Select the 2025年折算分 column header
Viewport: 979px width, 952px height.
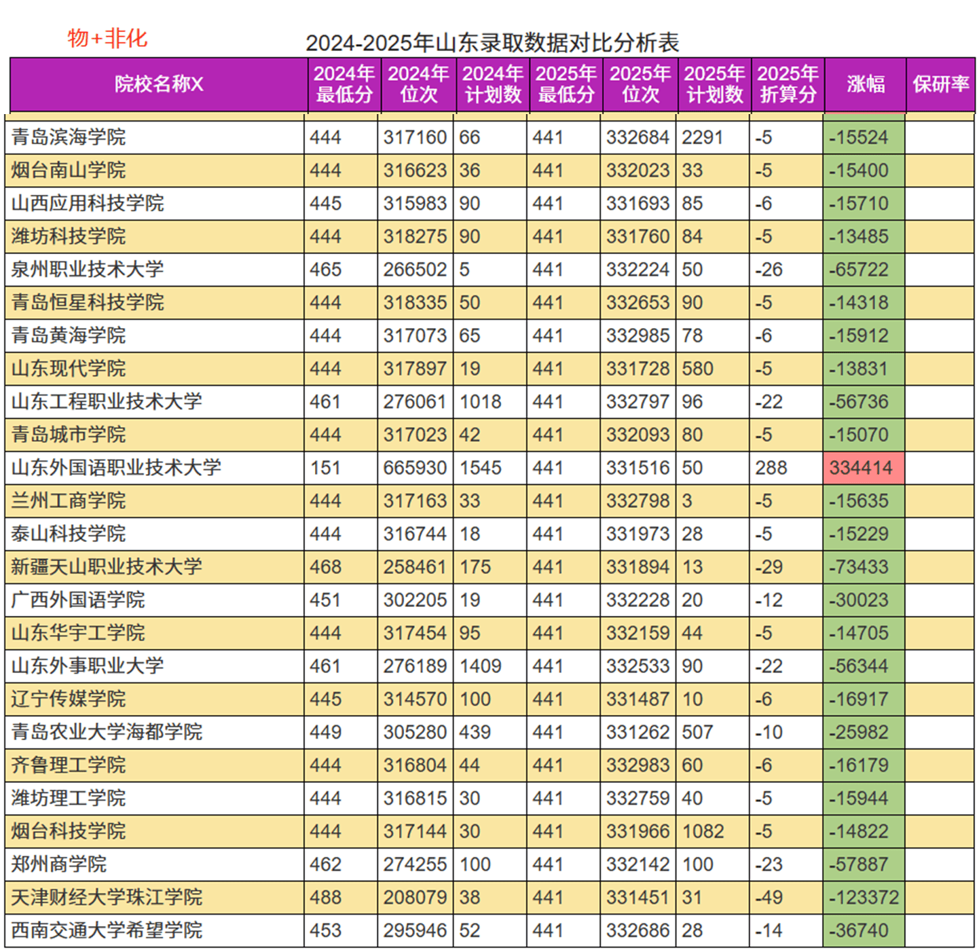[x=788, y=84]
